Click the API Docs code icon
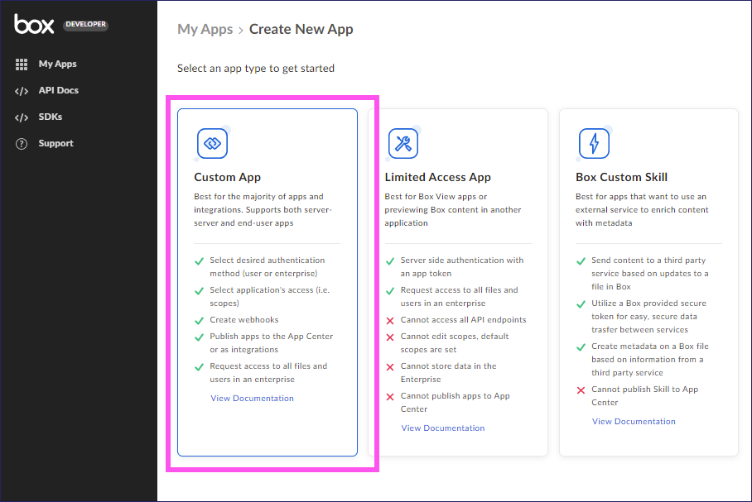Viewport: 752px width, 502px height. tap(22, 91)
